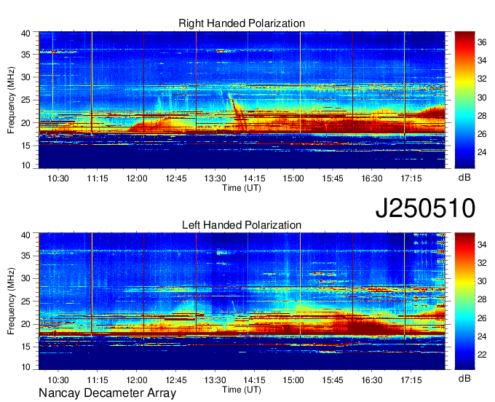Viewport: 495px width, 402px height.
Task: Click the 12:00 tick of the lower plot
Action: (137, 380)
